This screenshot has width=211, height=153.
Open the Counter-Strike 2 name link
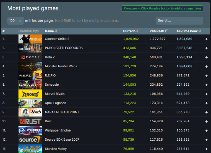(x=57, y=39)
